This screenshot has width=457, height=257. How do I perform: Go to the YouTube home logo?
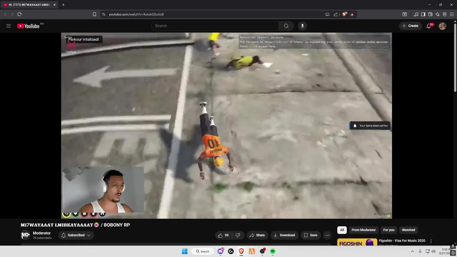(x=28, y=26)
